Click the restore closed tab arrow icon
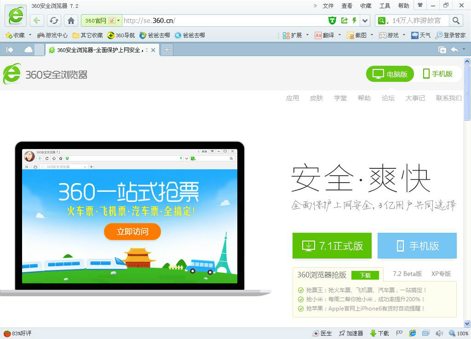 [454, 50]
